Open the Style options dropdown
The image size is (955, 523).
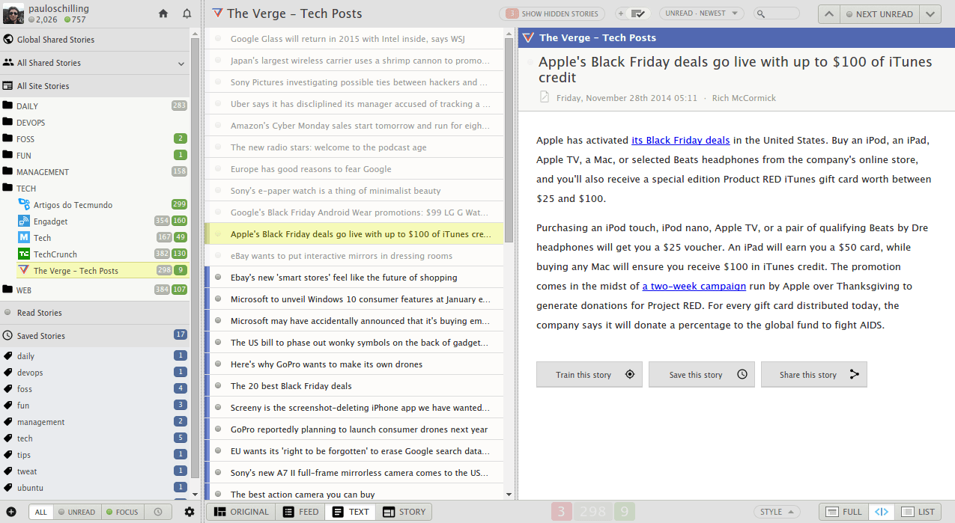pyautogui.click(x=776, y=512)
